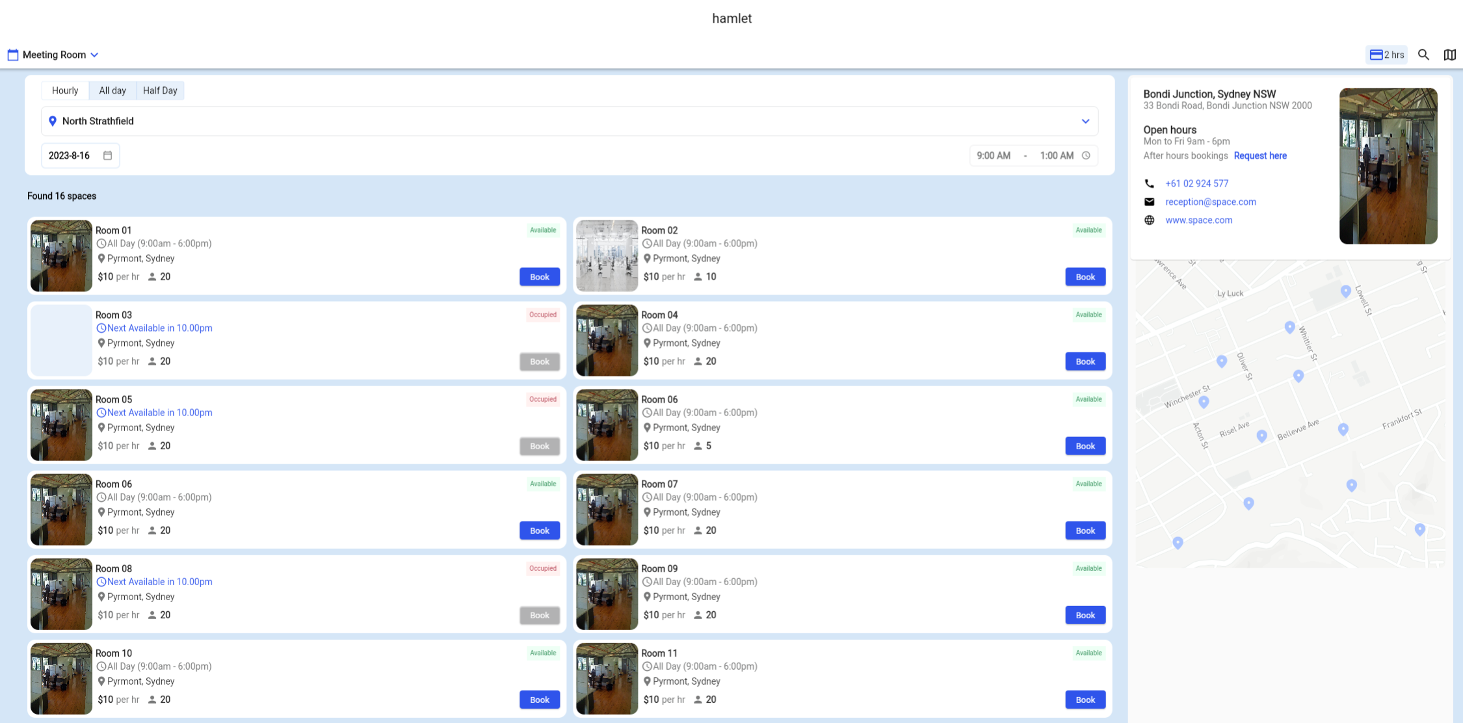Book Room 01

pyautogui.click(x=539, y=277)
